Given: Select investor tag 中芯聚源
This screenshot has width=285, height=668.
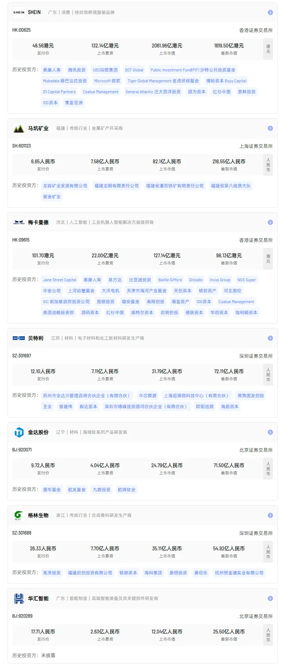Looking at the screenshot, I should (x=148, y=396).
